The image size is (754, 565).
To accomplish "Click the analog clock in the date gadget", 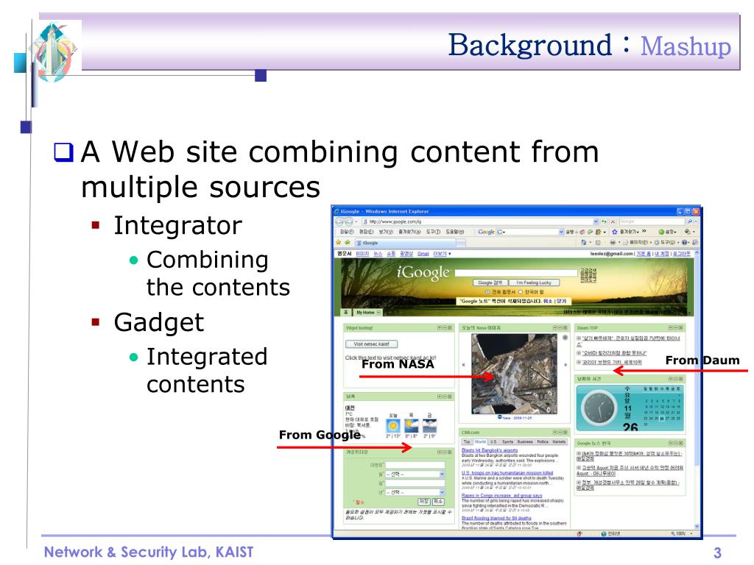I will 599,408.
